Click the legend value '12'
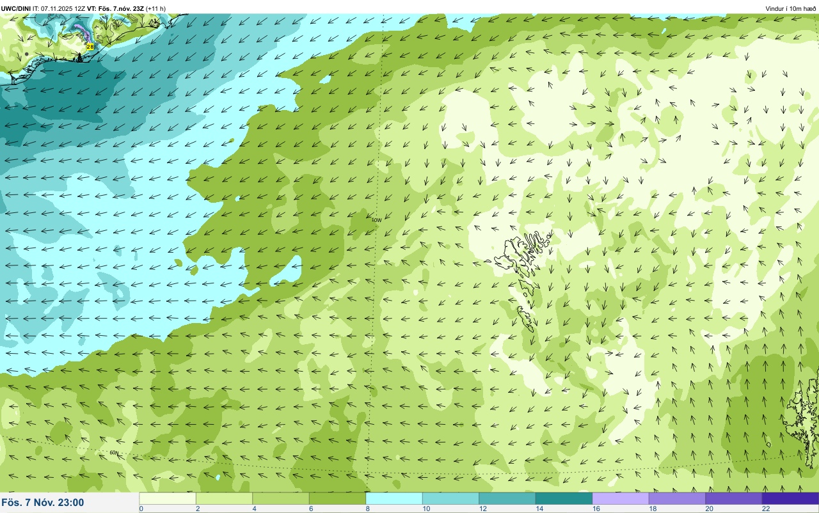The image size is (819, 513). pos(482,509)
